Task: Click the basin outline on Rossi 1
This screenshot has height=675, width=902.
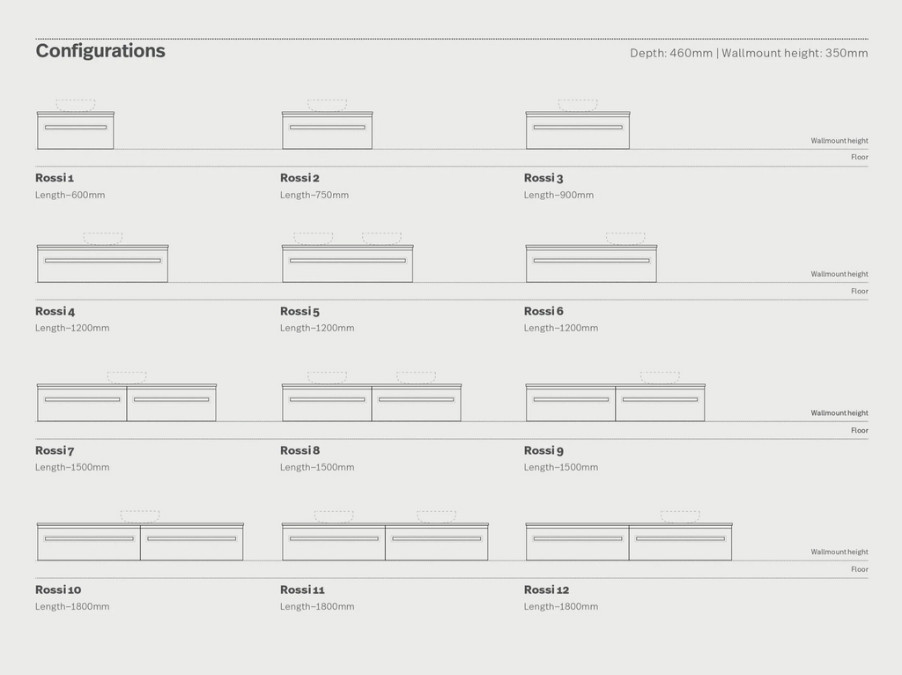Action: pos(76,105)
